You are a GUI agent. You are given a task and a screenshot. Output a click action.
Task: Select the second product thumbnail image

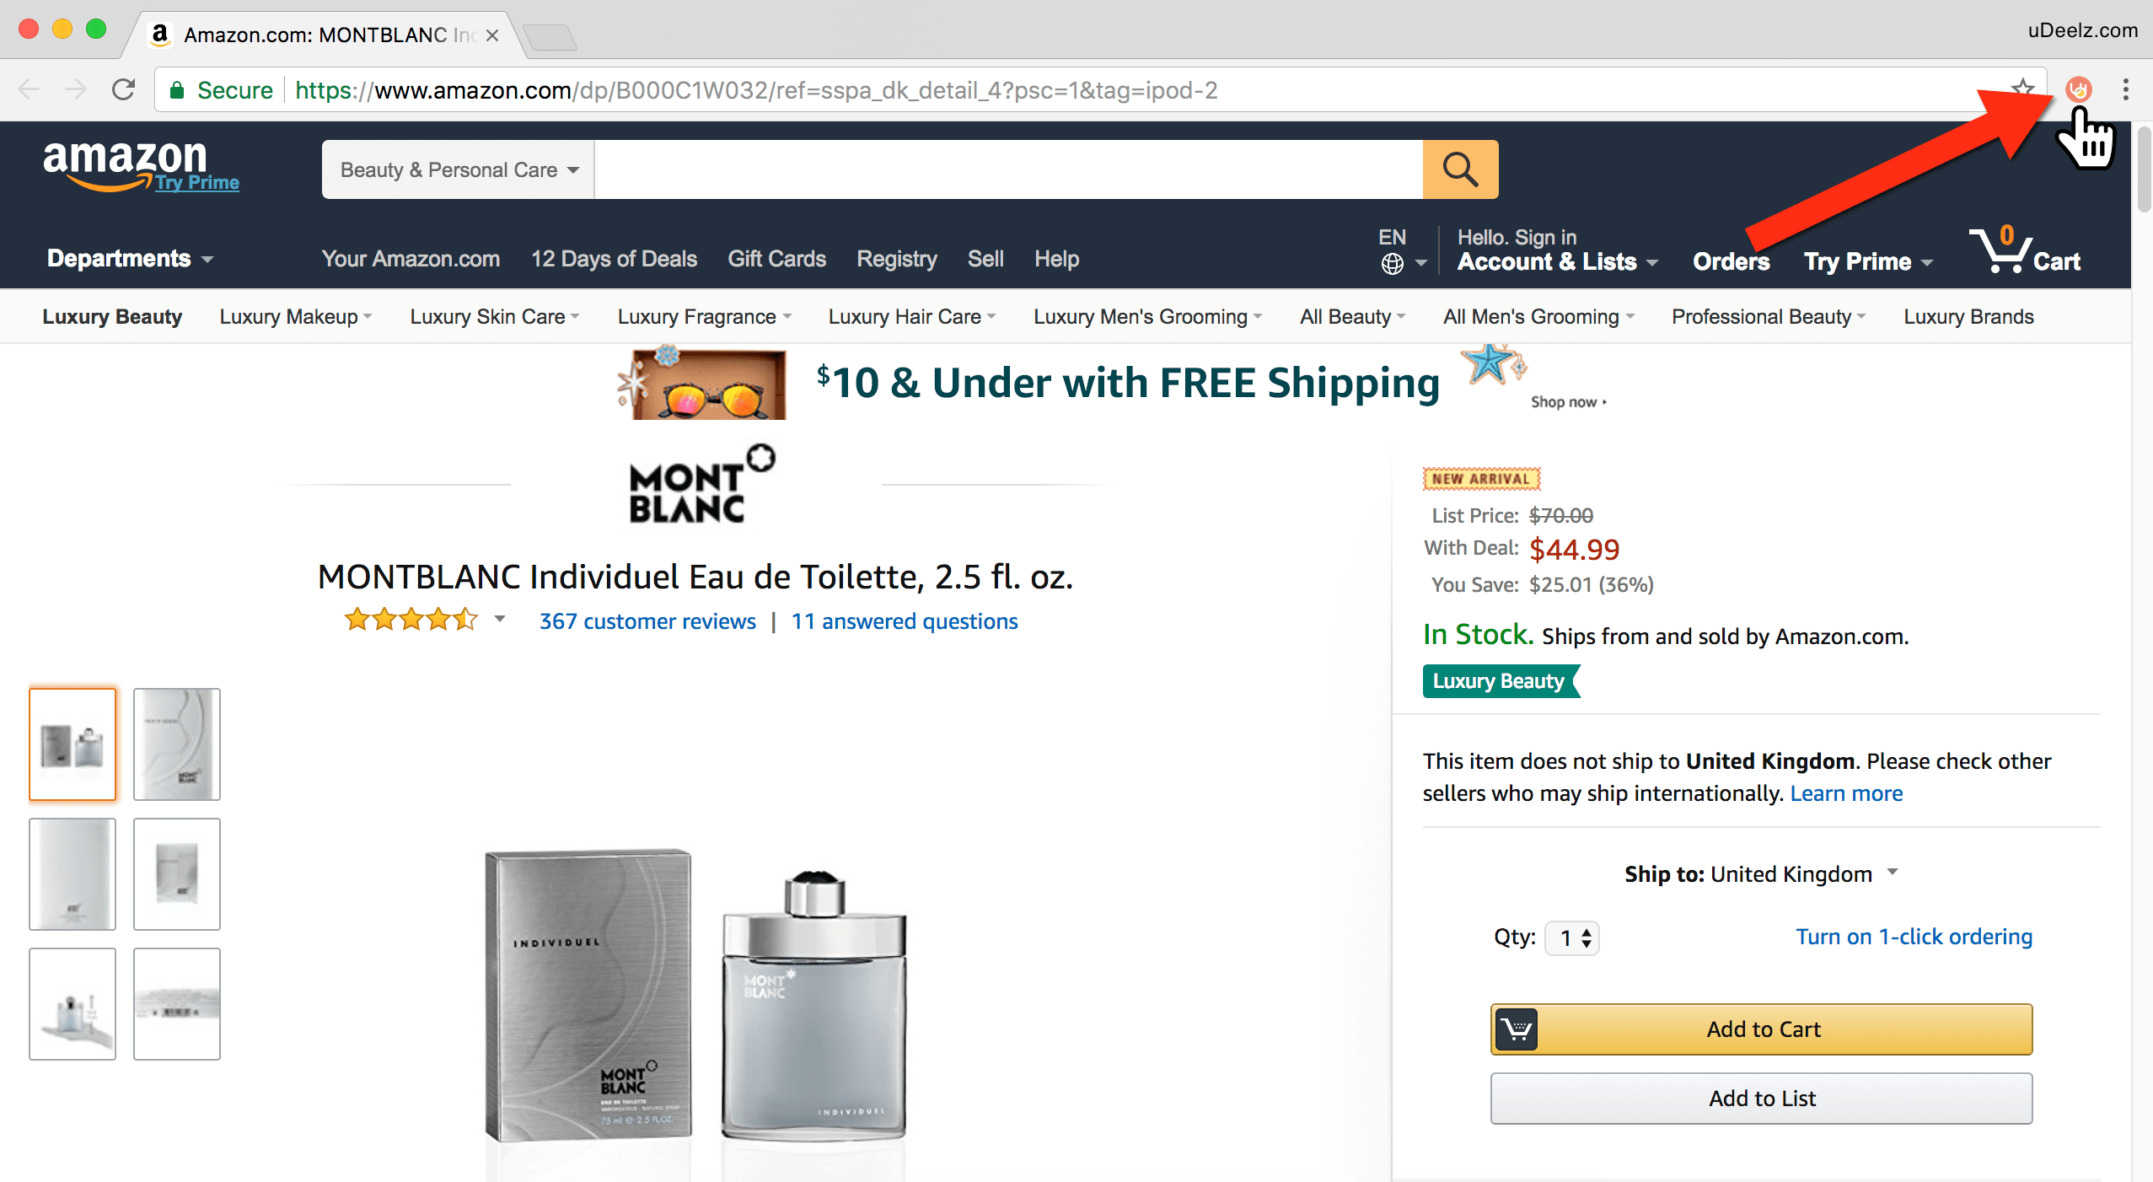click(177, 744)
